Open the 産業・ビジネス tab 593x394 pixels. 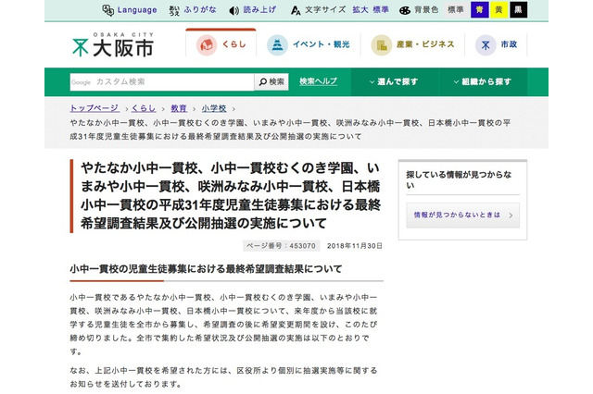click(x=412, y=44)
